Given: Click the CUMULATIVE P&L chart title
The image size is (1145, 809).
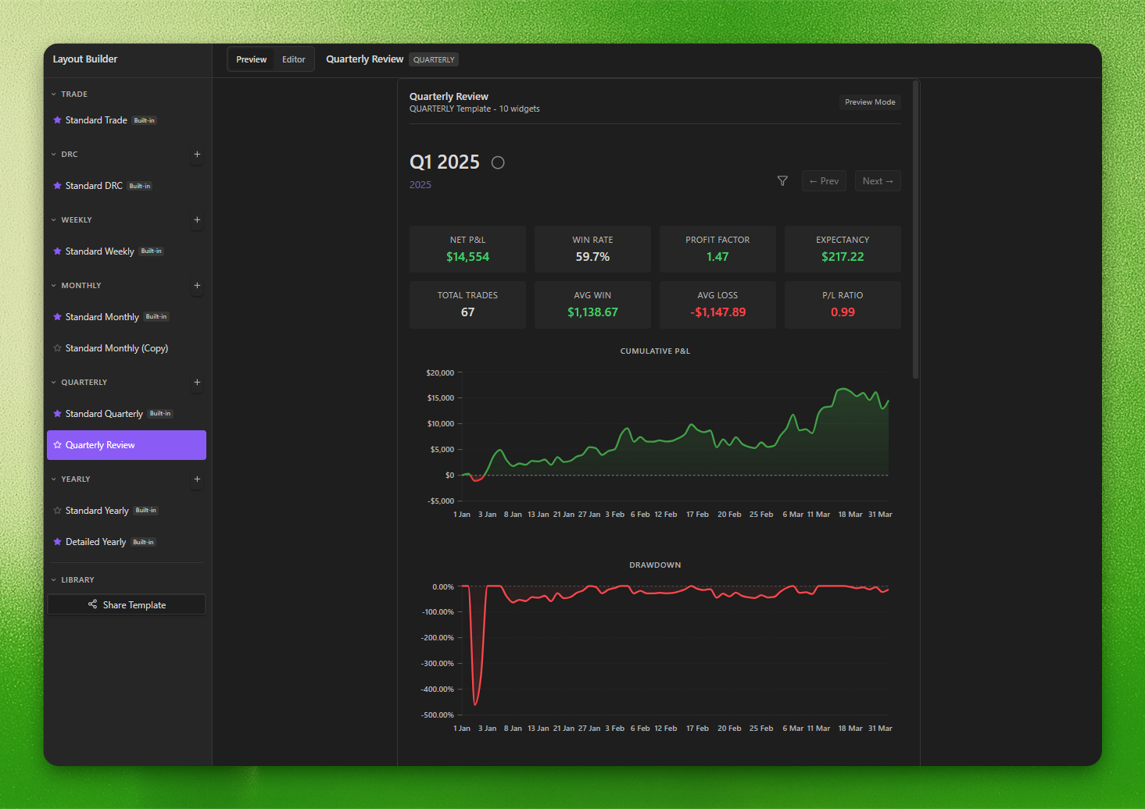Looking at the screenshot, I should tap(655, 351).
